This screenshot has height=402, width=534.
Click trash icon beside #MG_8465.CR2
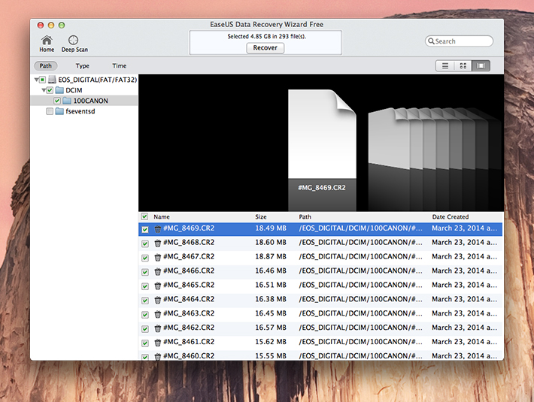pos(158,286)
